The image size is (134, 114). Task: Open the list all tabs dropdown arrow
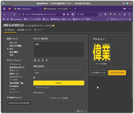pyautogui.click(x=130, y=9)
